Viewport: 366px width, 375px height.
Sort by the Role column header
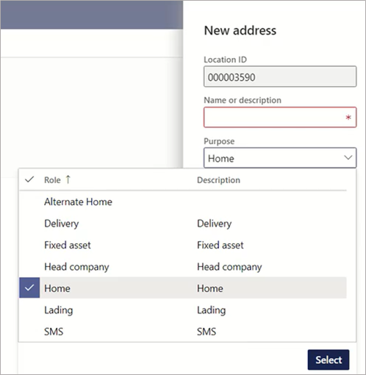click(52, 180)
